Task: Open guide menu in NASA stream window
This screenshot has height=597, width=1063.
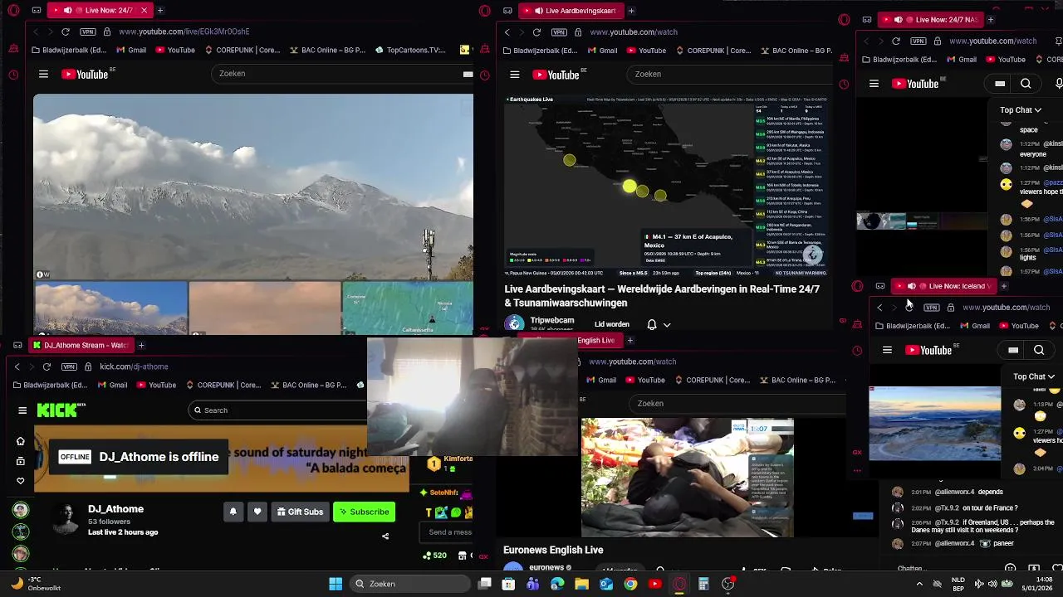Action: 874,84
